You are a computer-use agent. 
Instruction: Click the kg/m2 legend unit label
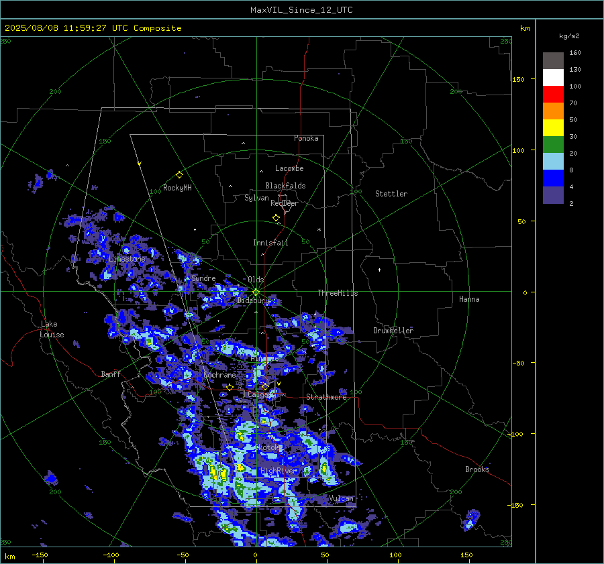569,36
